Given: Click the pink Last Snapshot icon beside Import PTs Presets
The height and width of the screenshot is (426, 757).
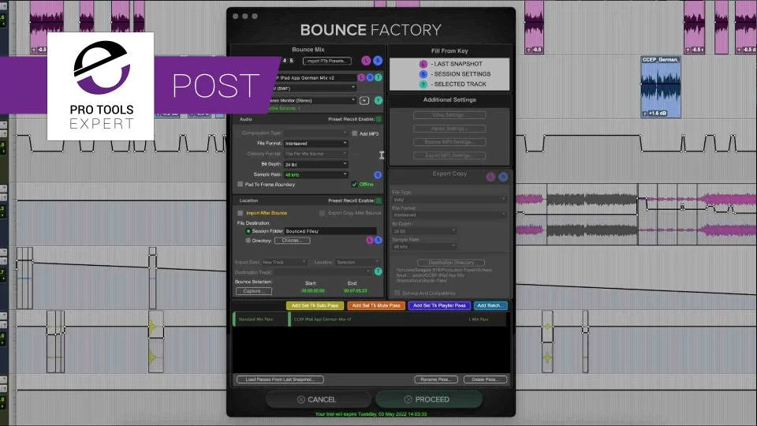Looking at the screenshot, I should click(366, 61).
